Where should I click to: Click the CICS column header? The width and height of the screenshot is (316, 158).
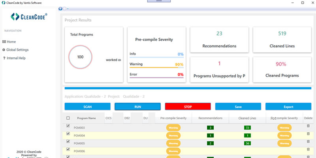(108, 118)
